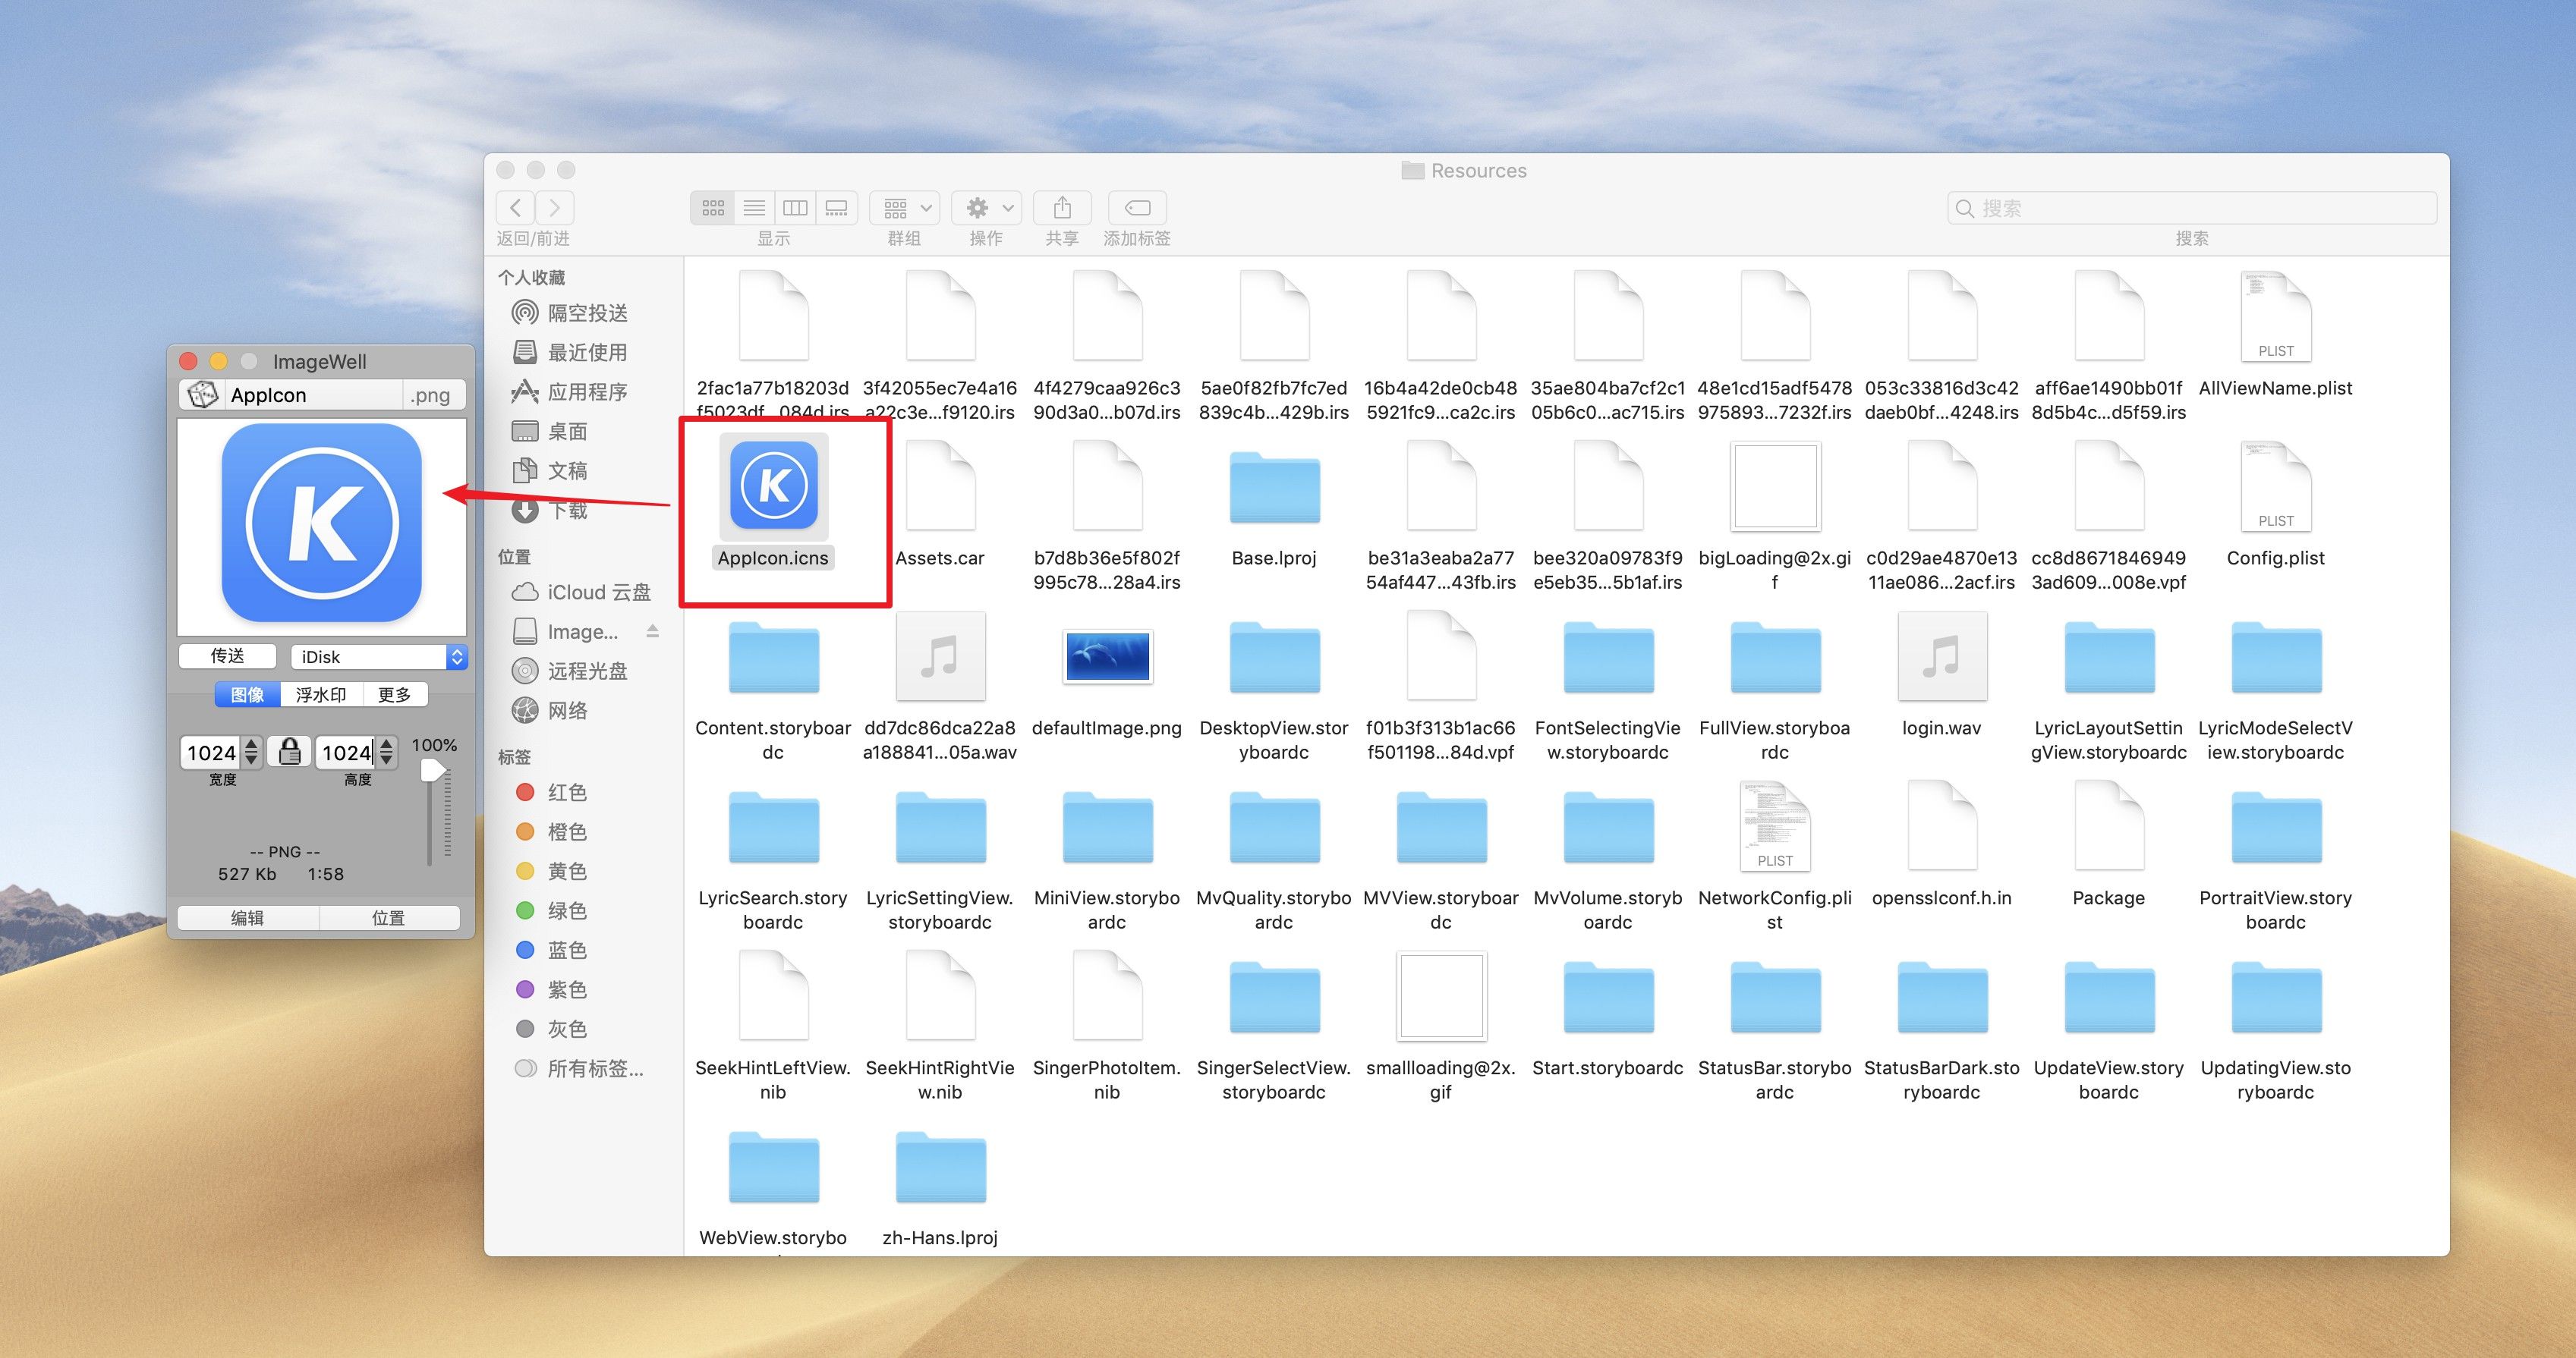Click the 共享 share button

pyautogui.click(x=1062, y=208)
